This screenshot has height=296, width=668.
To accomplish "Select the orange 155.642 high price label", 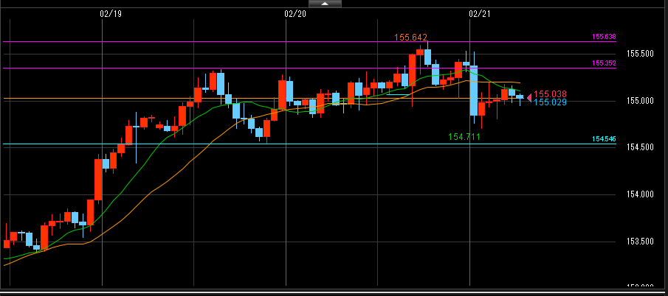I will [x=411, y=37].
